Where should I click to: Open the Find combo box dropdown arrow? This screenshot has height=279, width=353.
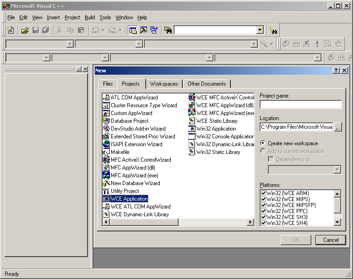point(260,30)
